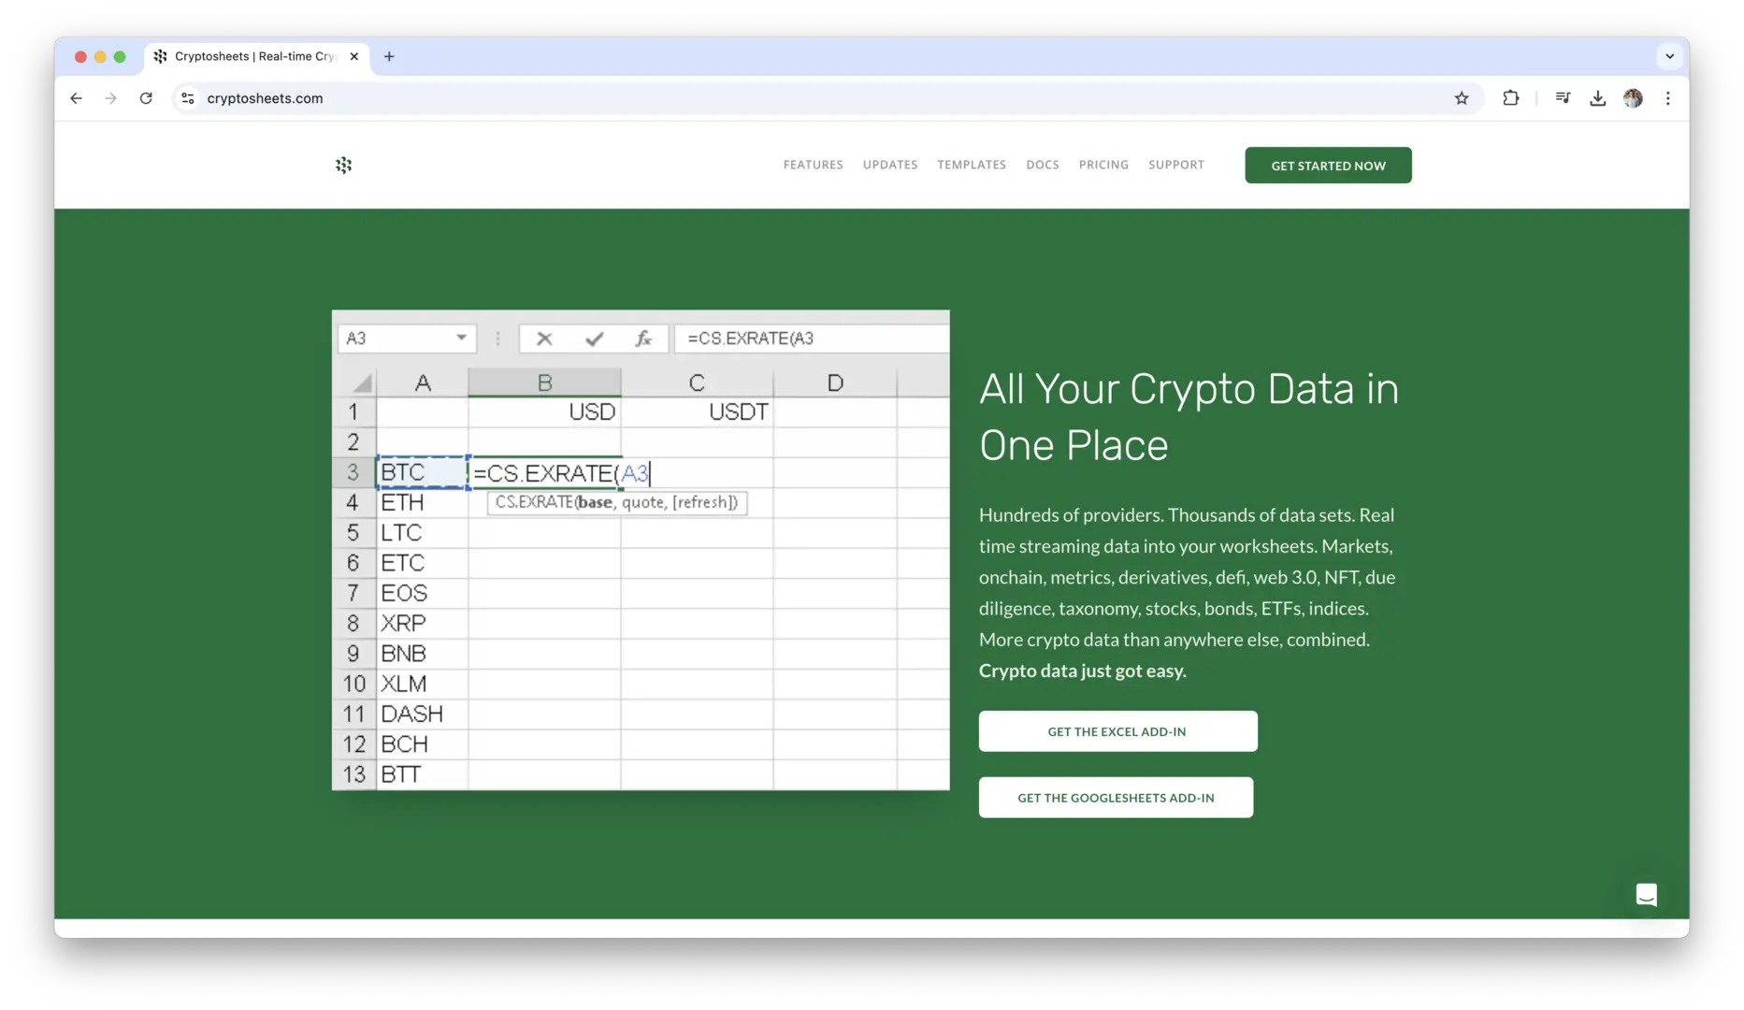Go back to previous page
The height and width of the screenshot is (1010, 1744).
pyautogui.click(x=76, y=98)
